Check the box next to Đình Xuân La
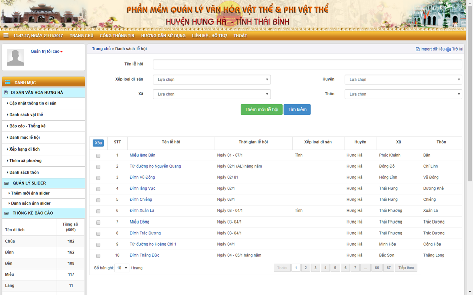This screenshot has height=295, width=473. click(98, 211)
